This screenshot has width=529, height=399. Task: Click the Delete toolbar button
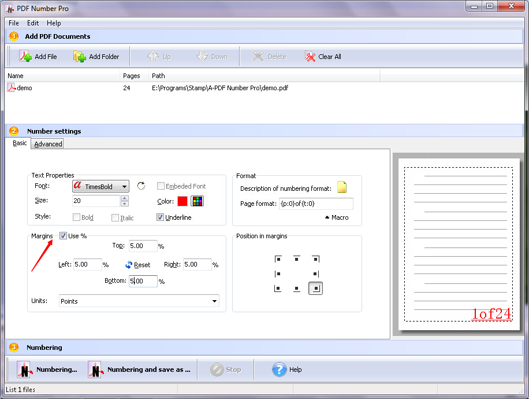pyautogui.click(x=269, y=57)
